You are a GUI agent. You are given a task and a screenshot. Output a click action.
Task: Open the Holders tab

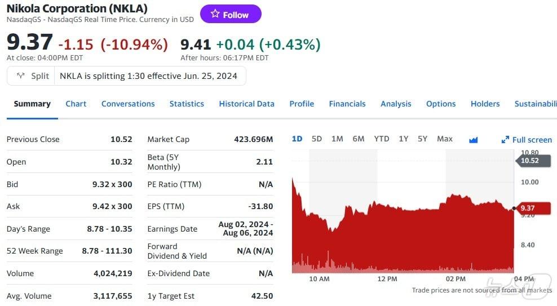(x=485, y=104)
